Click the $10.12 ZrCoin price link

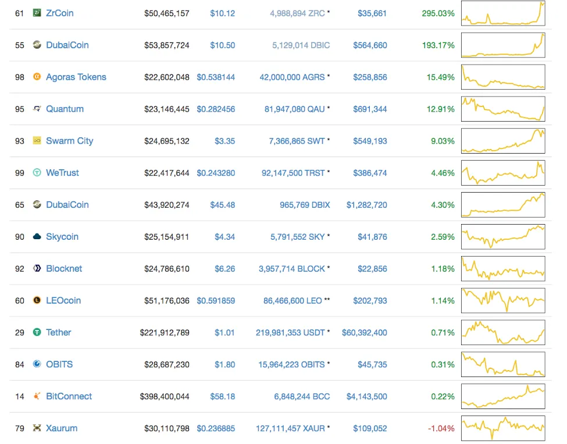click(222, 13)
